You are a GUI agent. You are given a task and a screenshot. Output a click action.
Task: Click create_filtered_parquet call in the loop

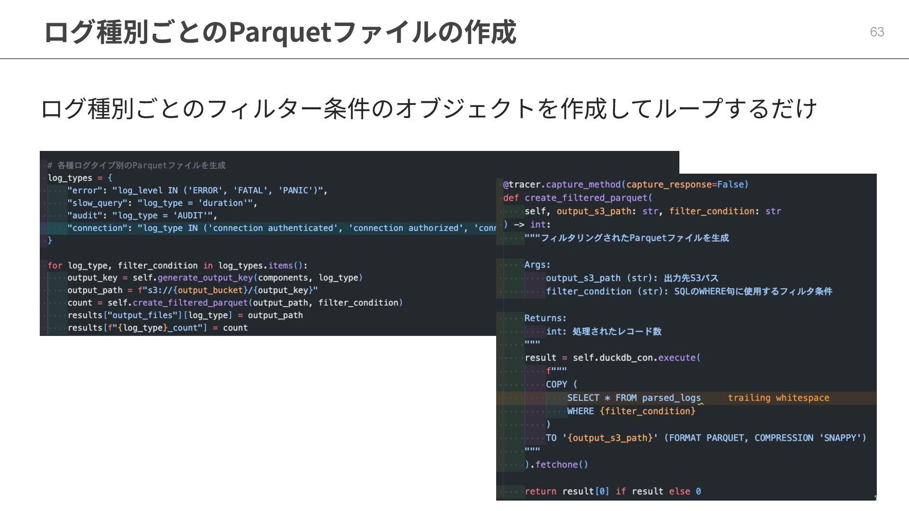click(190, 303)
